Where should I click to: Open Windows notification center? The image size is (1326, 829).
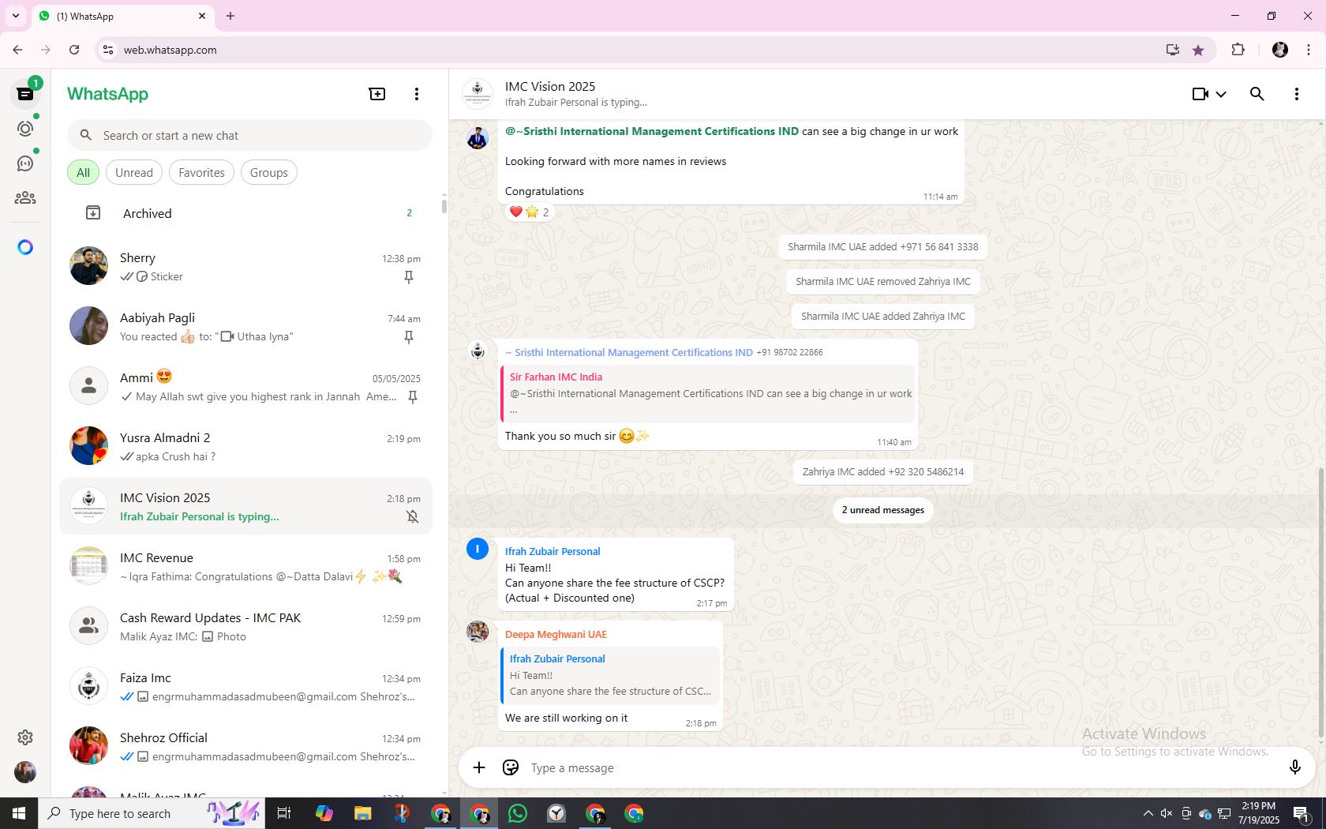tap(1302, 813)
